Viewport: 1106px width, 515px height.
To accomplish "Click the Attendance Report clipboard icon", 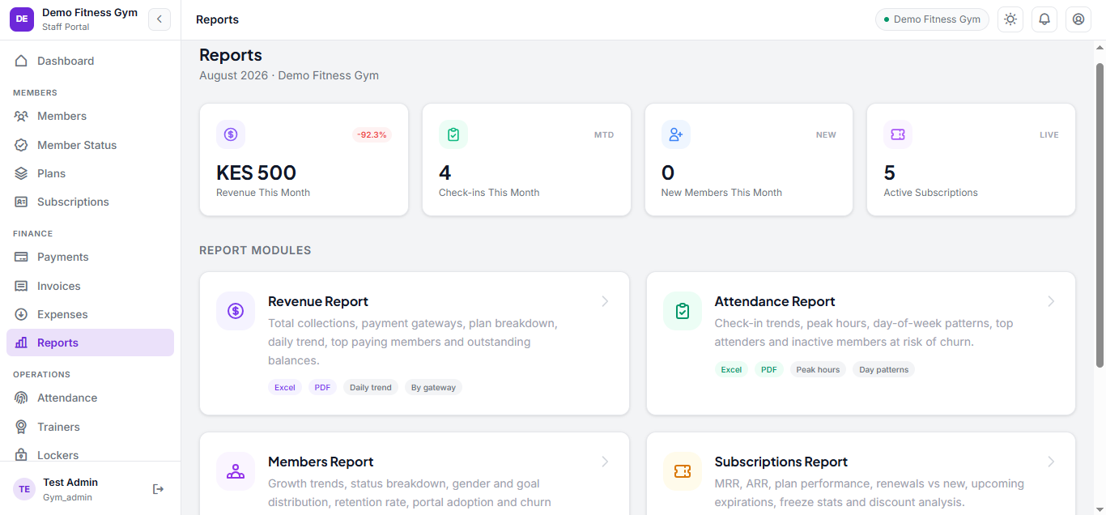I will pos(683,311).
